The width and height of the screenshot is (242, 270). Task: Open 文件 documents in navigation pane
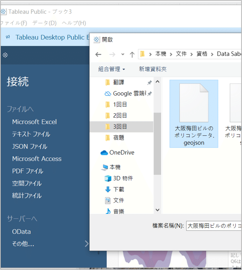coord(115,201)
